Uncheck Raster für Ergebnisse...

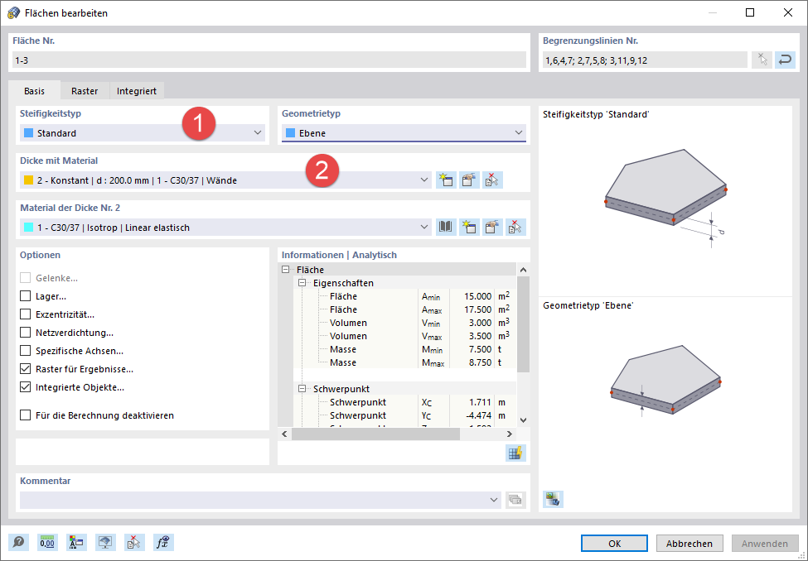pyautogui.click(x=25, y=369)
